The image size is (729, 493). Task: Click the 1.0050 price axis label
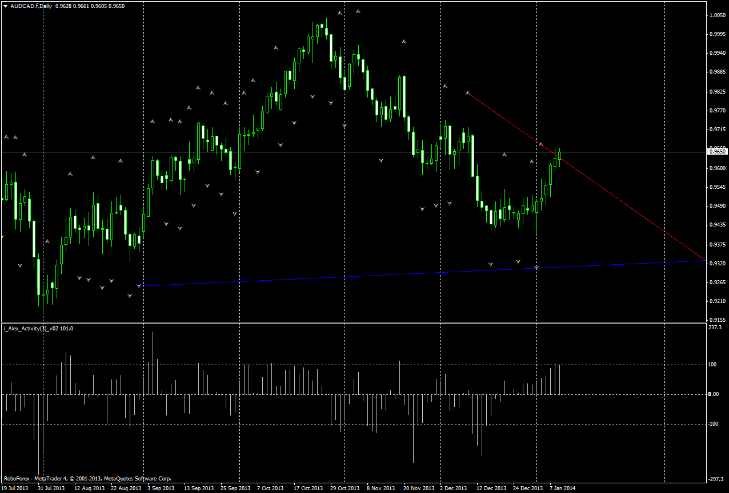tap(717, 15)
